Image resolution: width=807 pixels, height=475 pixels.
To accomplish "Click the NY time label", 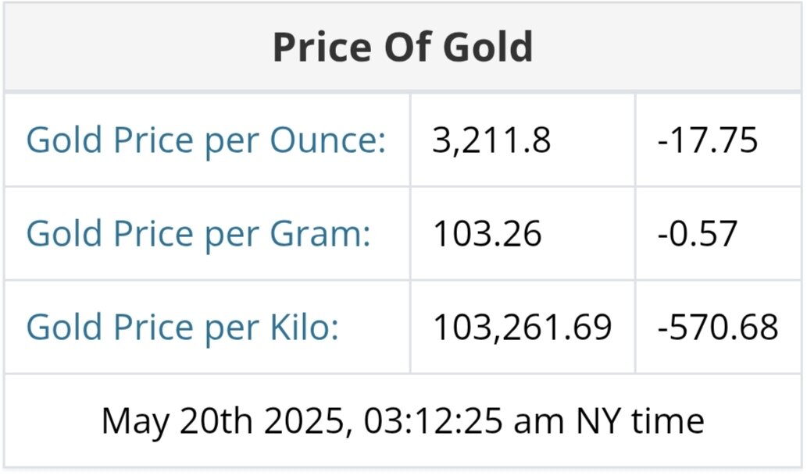I will click(641, 422).
